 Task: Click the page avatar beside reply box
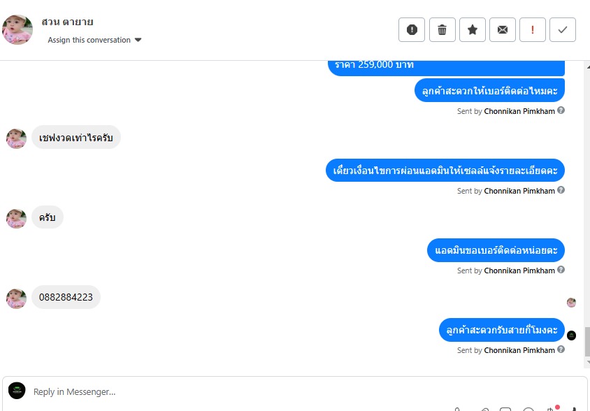[x=17, y=391]
